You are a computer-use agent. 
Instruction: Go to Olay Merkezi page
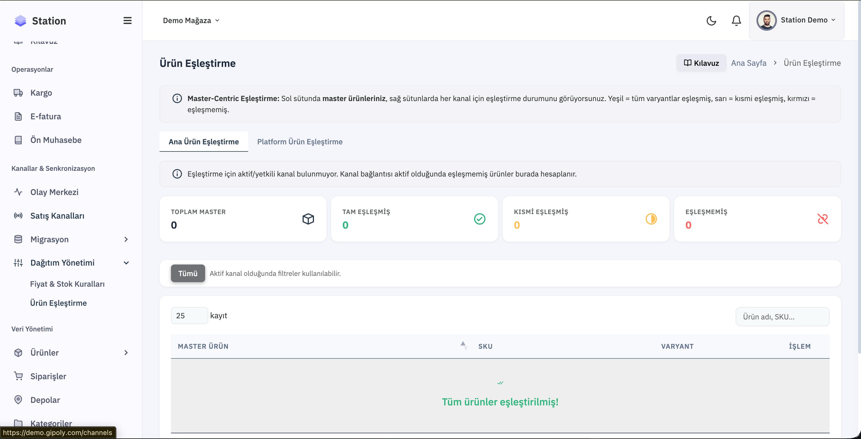pos(54,192)
